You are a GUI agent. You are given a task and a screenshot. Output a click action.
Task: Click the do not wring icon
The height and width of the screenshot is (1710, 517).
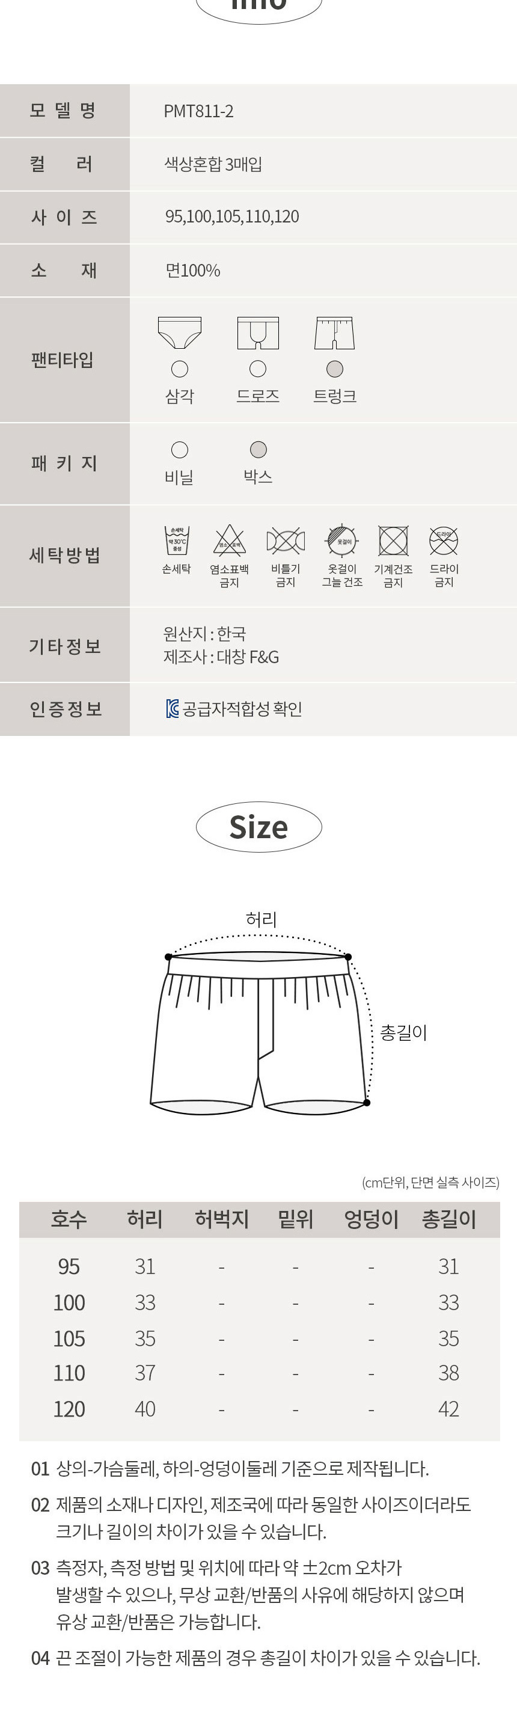pyautogui.click(x=286, y=541)
